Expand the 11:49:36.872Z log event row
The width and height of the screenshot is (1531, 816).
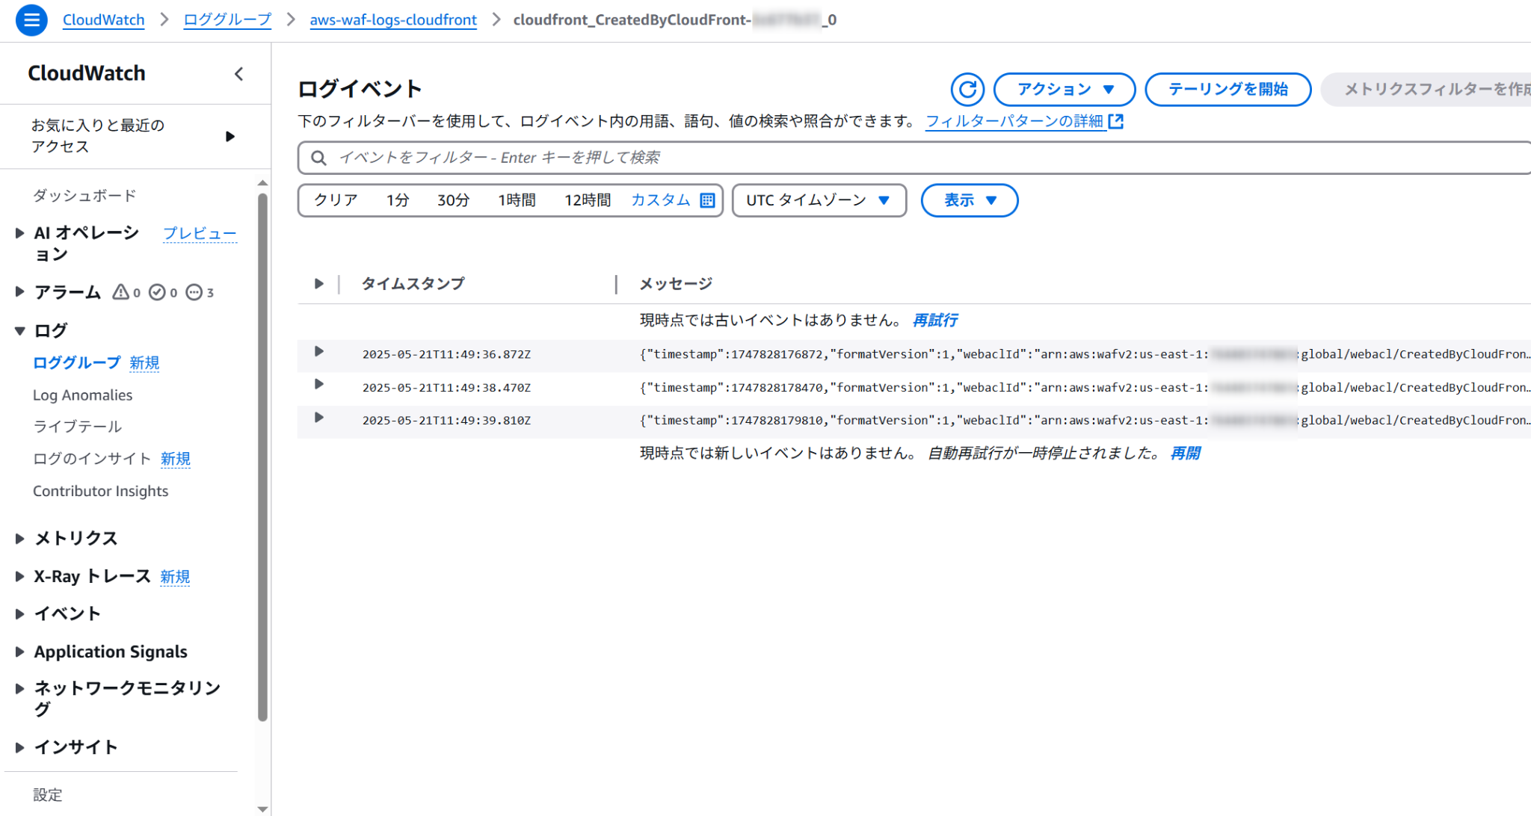pyautogui.click(x=319, y=351)
